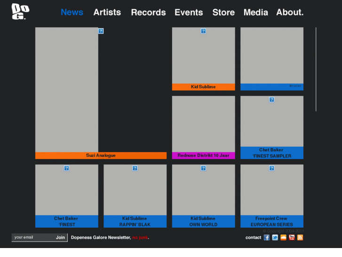Navigate to Events
Screen dimensions: 342x257
[x=189, y=12]
